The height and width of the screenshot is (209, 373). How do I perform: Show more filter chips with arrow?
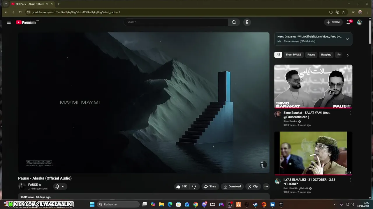(348, 55)
